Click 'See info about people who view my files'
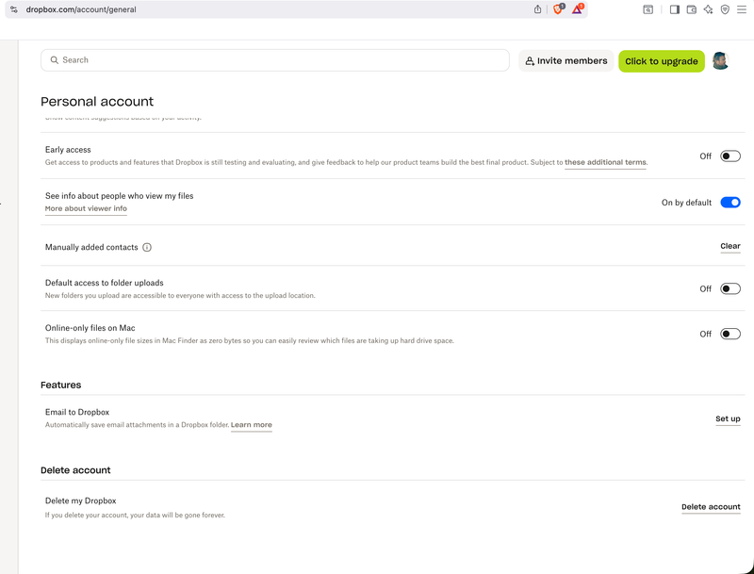This screenshot has width=754, height=574. tap(120, 196)
